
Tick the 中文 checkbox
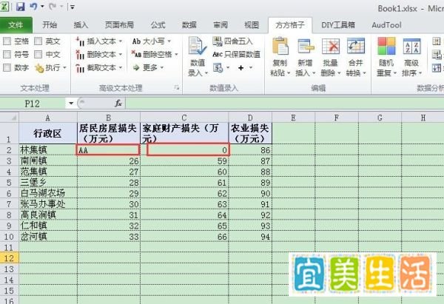(38, 54)
